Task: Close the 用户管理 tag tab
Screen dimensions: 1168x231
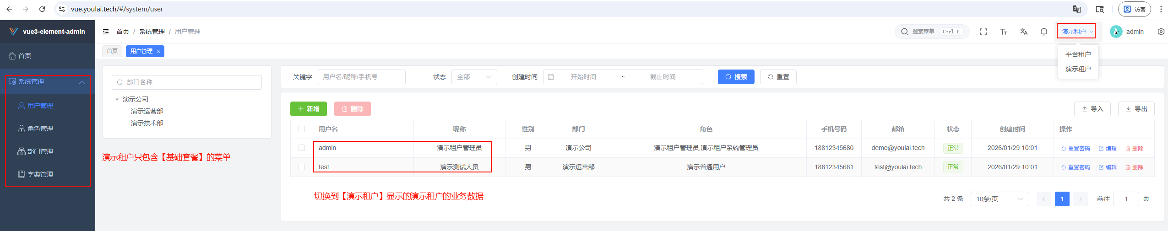Action: [x=158, y=51]
